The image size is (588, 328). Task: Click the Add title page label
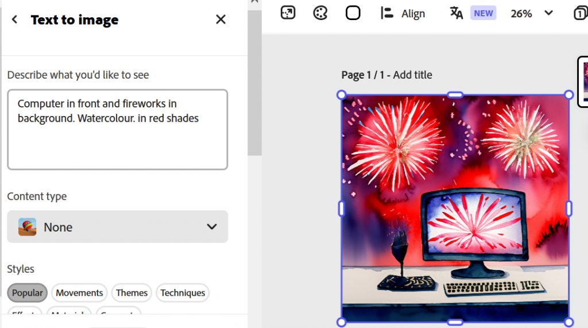coord(412,75)
